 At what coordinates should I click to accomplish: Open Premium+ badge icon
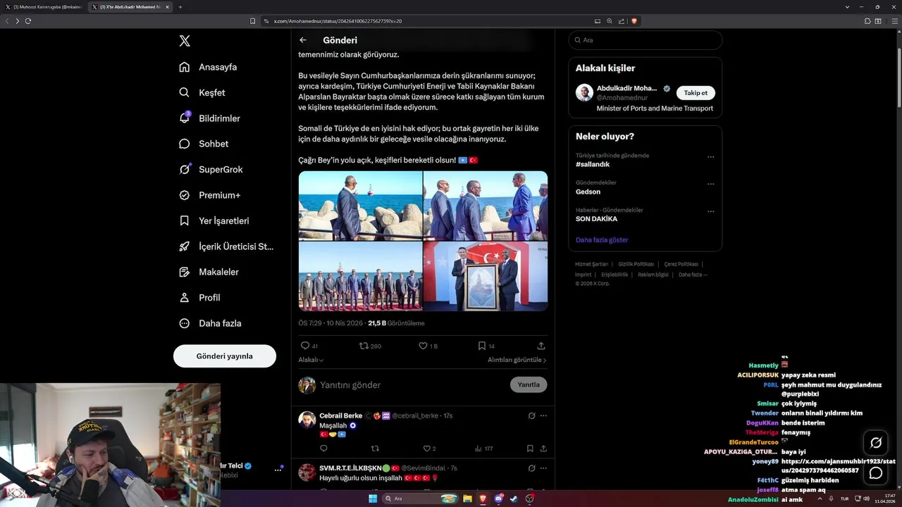[185, 195]
